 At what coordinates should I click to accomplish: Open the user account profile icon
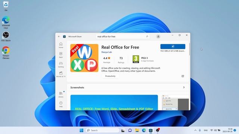click(158, 36)
